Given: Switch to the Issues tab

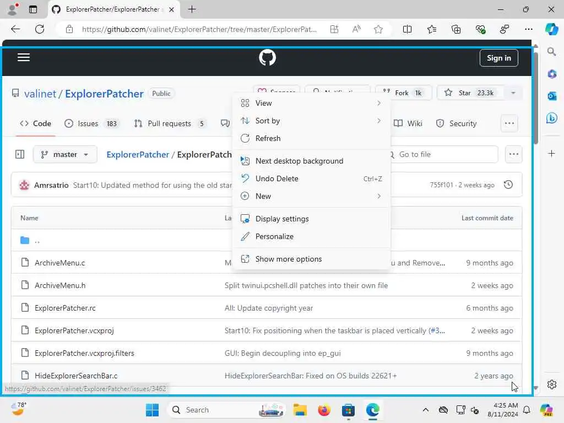Looking at the screenshot, I should (x=91, y=123).
